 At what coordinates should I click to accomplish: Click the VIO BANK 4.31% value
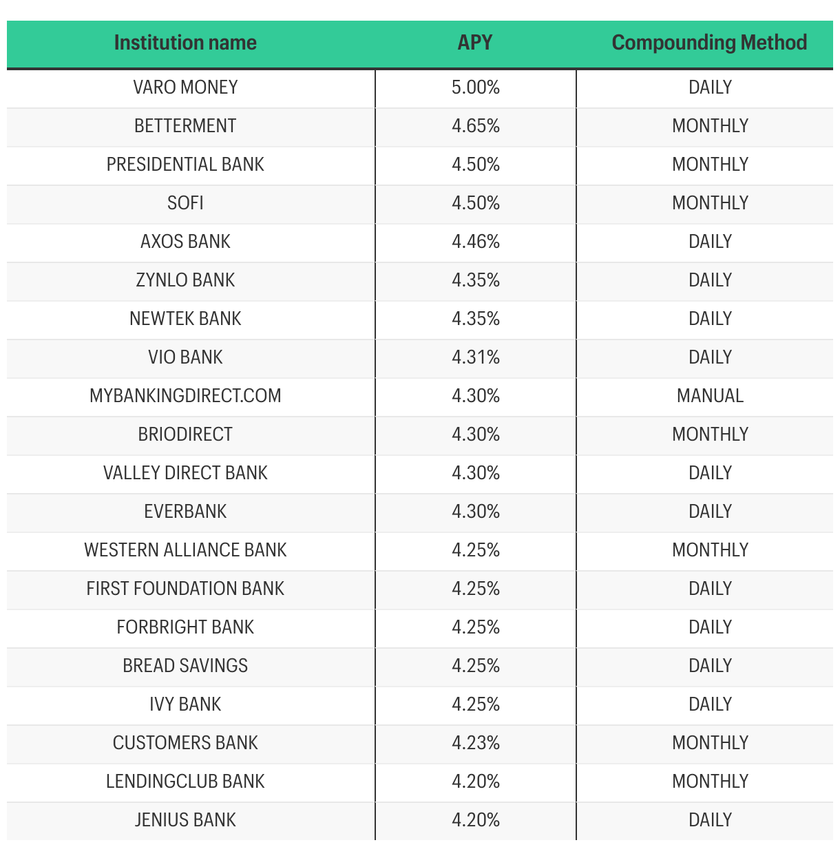[476, 357]
